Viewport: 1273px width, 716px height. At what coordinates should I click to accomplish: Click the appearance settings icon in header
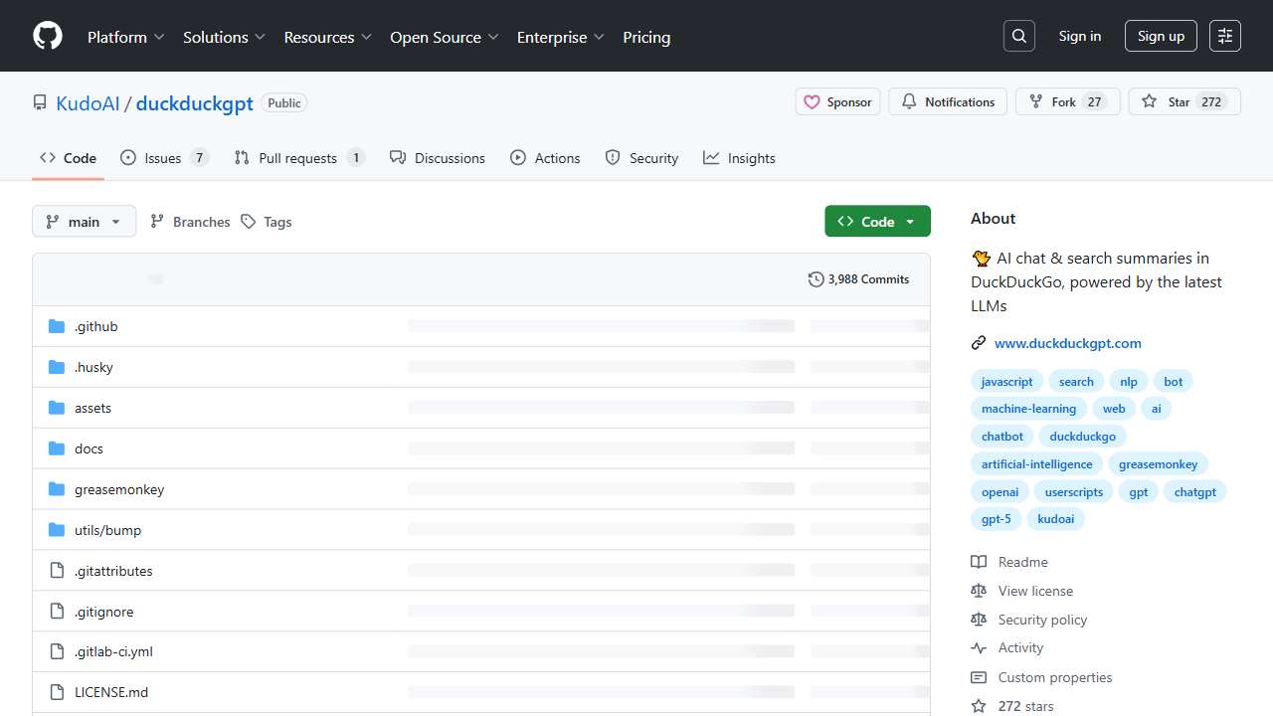(x=1225, y=36)
